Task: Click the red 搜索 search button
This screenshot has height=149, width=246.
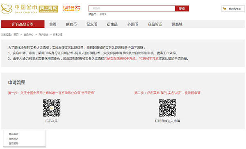Action: [182, 9]
